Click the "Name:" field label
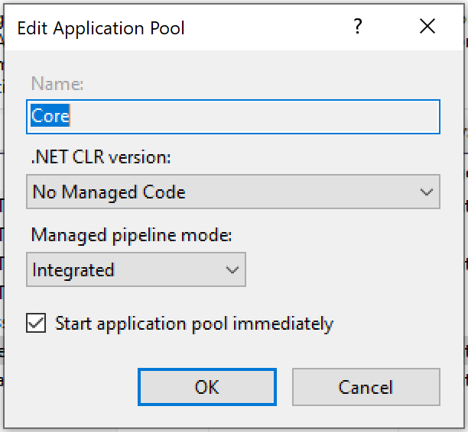This screenshot has height=432, width=468. coord(57,84)
